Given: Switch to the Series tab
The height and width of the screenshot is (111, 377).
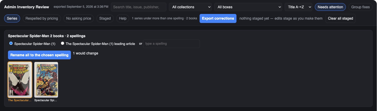Looking at the screenshot, I should coord(12,18).
